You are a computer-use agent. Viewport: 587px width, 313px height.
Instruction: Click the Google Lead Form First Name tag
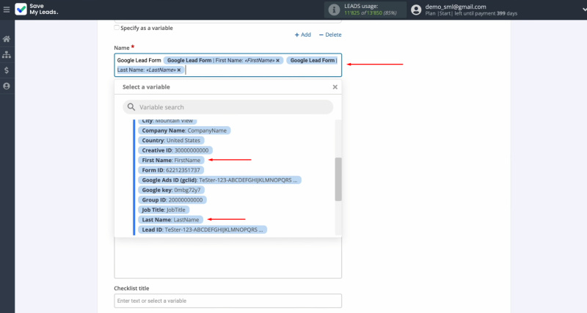pyautogui.click(x=223, y=61)
